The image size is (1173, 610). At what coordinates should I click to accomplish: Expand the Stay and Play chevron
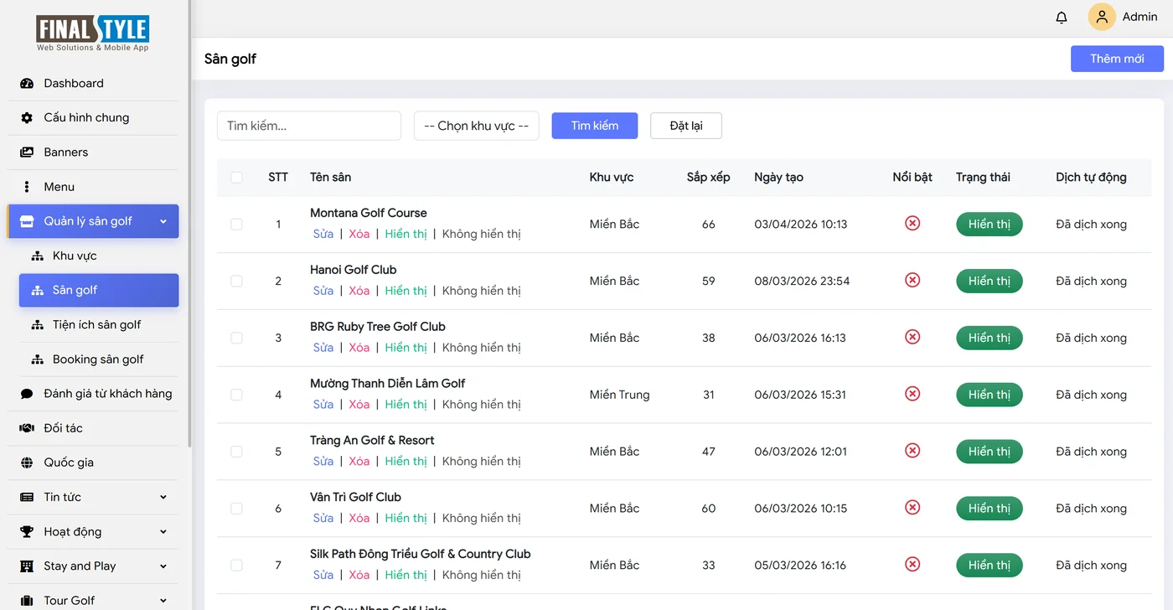coord(163,566)
